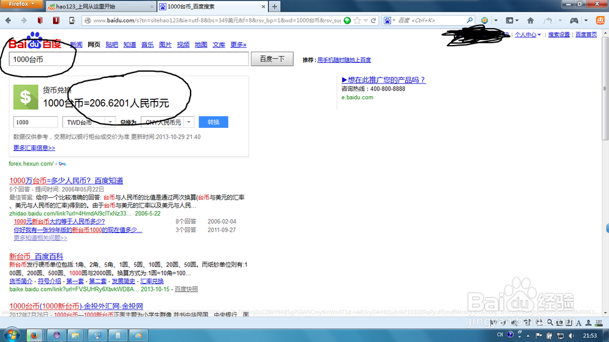Focus the Baidu search input with 1000台币
609x342 pixels.
128,60
